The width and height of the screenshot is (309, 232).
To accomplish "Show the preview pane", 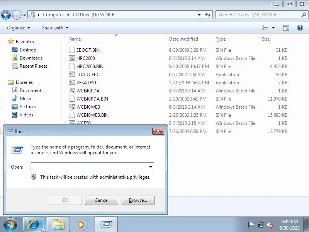I will click(x=286, y=28).
